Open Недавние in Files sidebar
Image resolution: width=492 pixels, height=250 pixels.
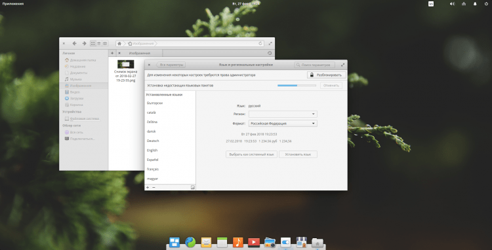[x=83, y=66]
